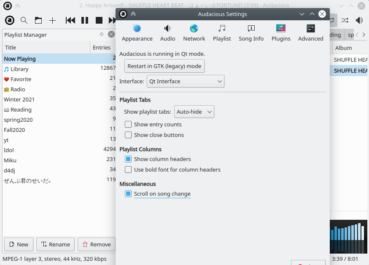Viewport: 369px width, 265px height.
Task: Select the Fall2020 playlist
Action: tap(59, 130)
